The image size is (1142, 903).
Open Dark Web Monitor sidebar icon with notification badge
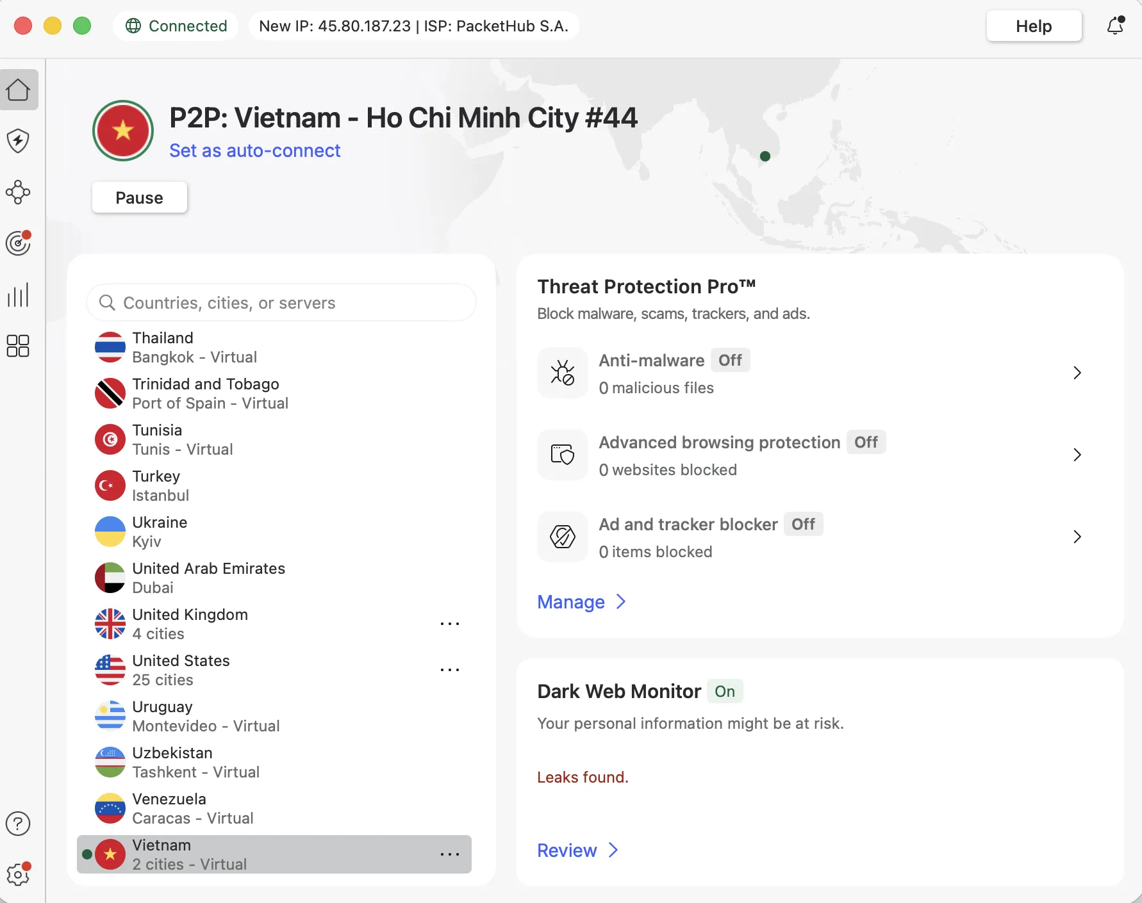(x=19, y=243)
